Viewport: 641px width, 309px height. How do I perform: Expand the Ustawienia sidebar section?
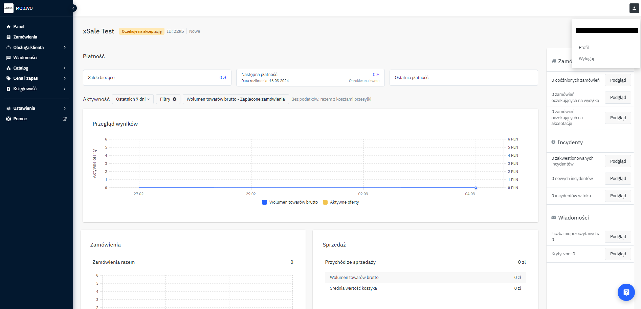(65, 108)
